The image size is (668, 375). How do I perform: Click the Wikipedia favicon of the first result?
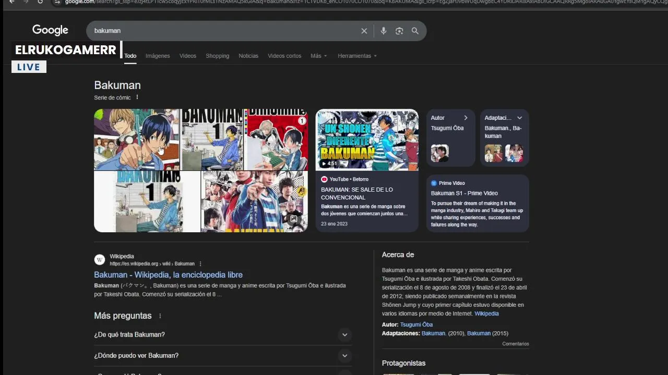[100, 259]
